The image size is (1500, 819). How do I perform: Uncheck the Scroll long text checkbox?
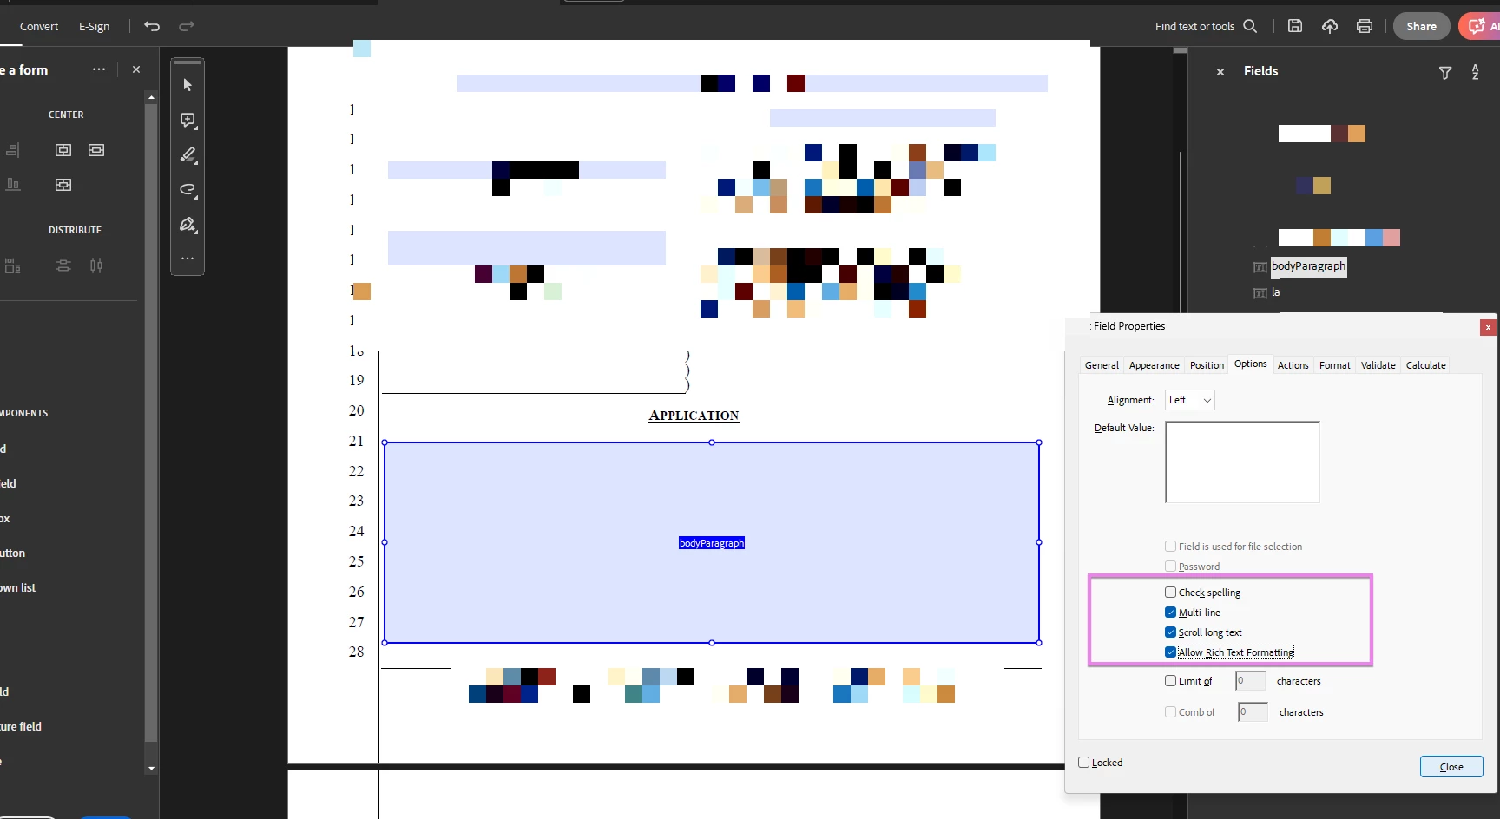(x=1170, y=632)
